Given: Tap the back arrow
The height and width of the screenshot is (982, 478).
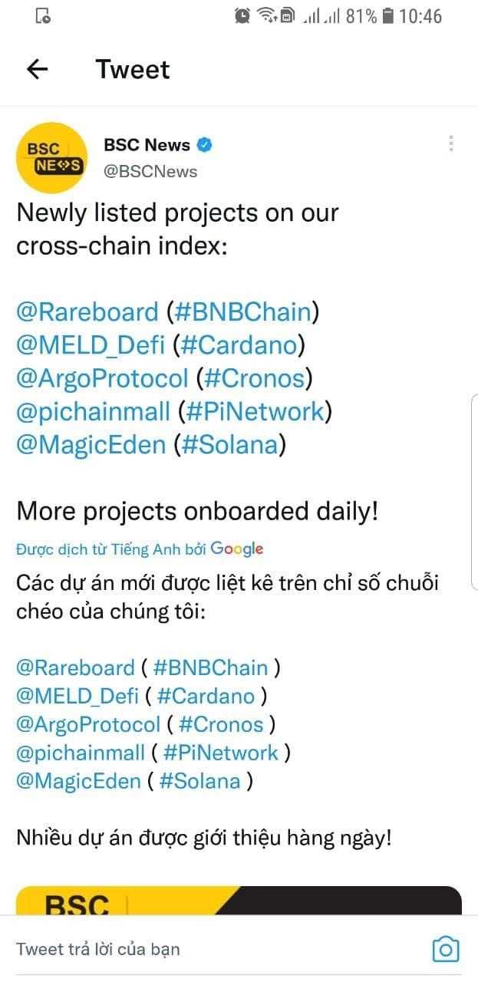Looking at the screenshot, I should pos(37,70).
